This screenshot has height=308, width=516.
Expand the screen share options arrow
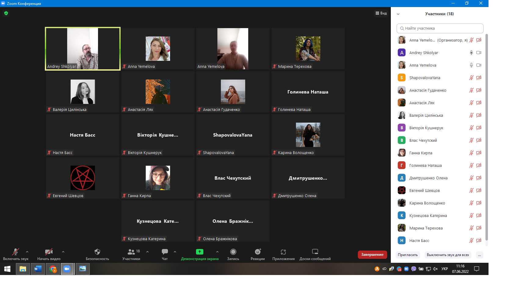(217, 252)
